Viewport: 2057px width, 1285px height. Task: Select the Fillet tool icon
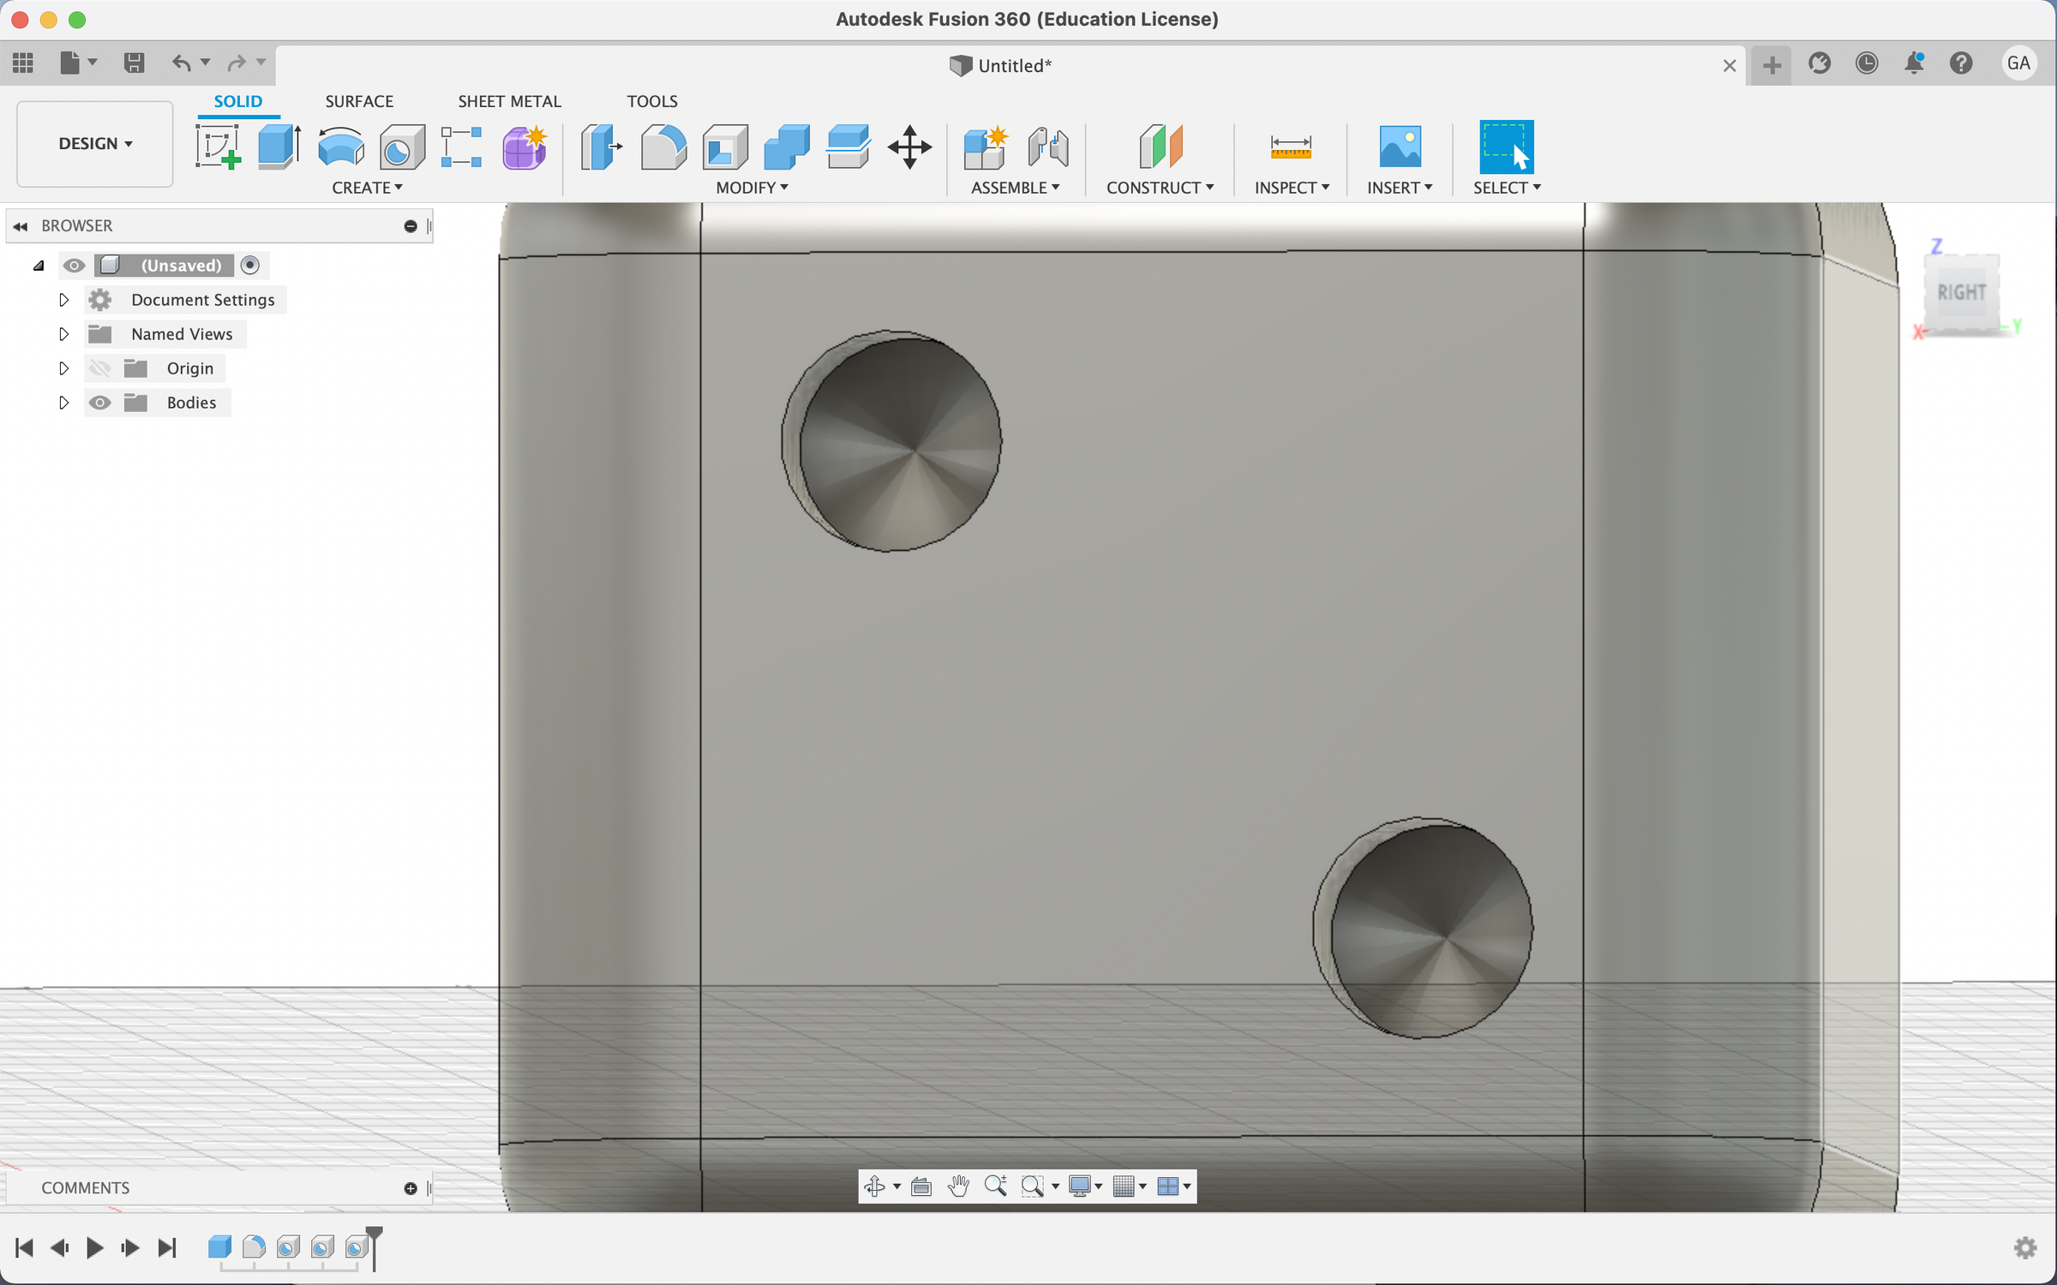pos(663,146)
